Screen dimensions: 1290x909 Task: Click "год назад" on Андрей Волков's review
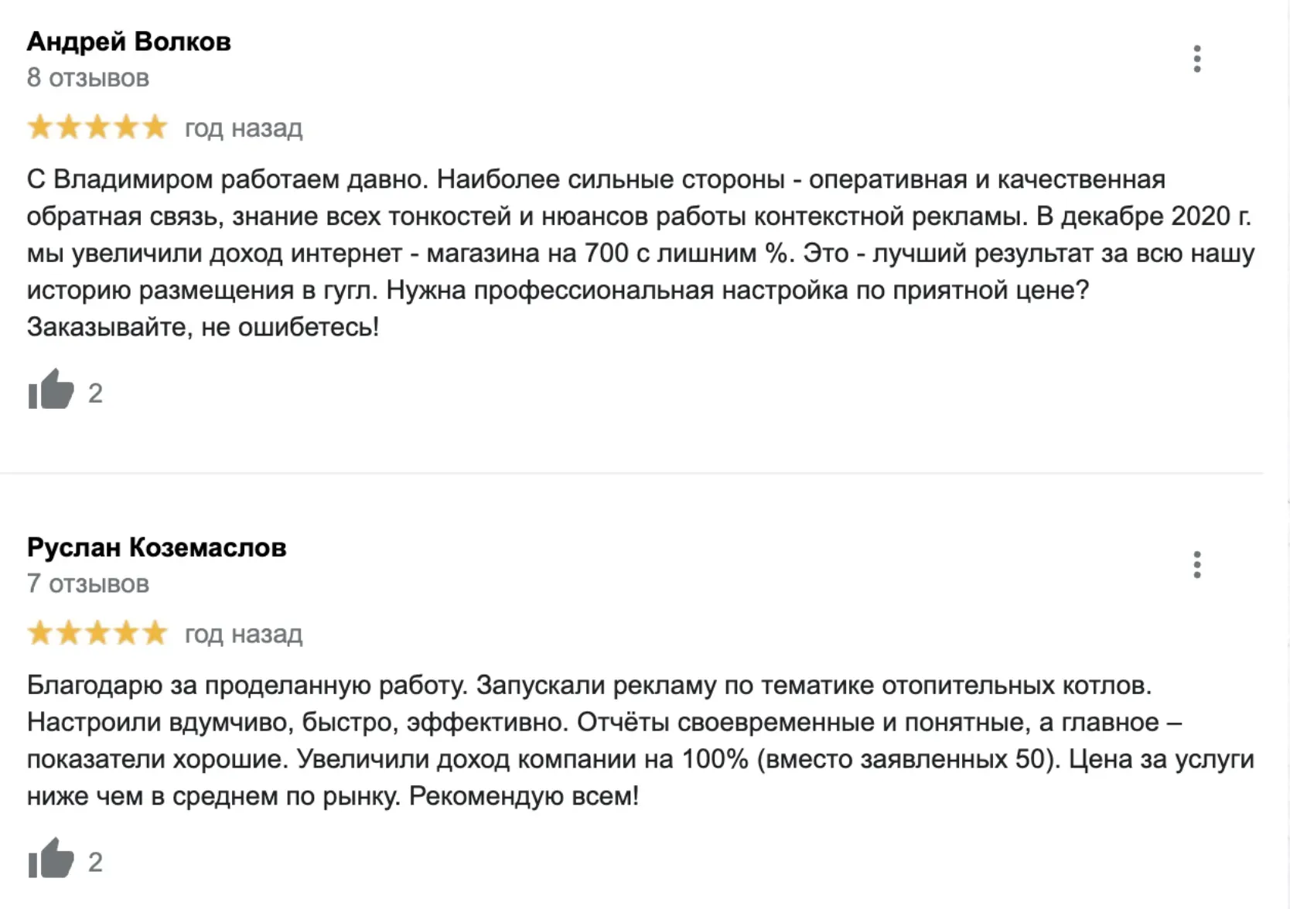[244, 128]
